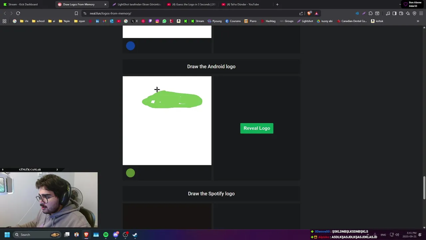This screenshot has height=240, width=426.
Task: Open Steam from the taskbar
Action: click(135, 235)
